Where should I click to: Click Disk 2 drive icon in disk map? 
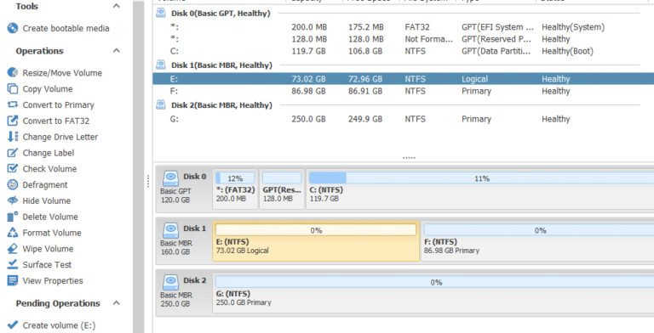pyautogui.click(x=170, y=282)
